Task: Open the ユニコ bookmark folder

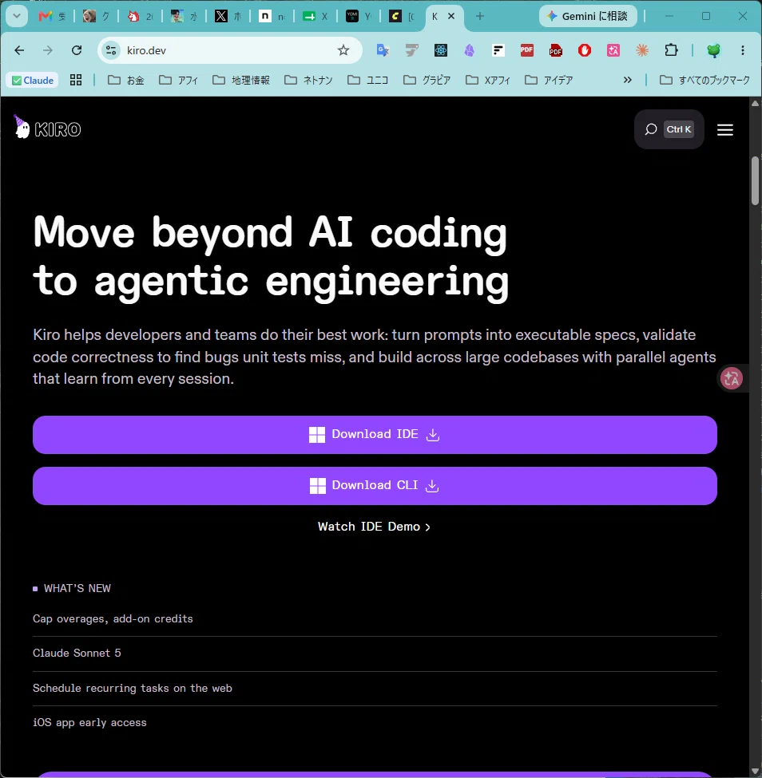Action: point(367,80)
